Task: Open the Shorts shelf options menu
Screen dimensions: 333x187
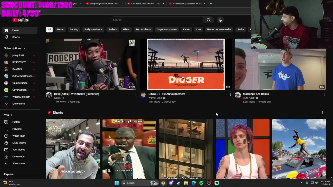Action: 323,113
